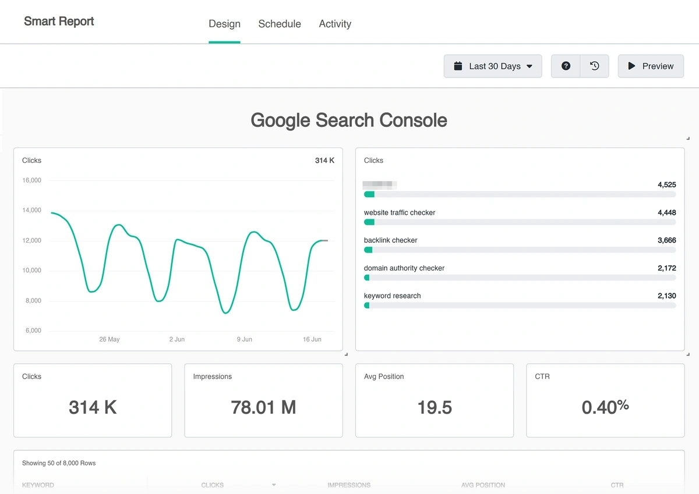This screenshot has width=699, height=494.
Task: Switch to the Design tab
Action: (x=224, y=24)
